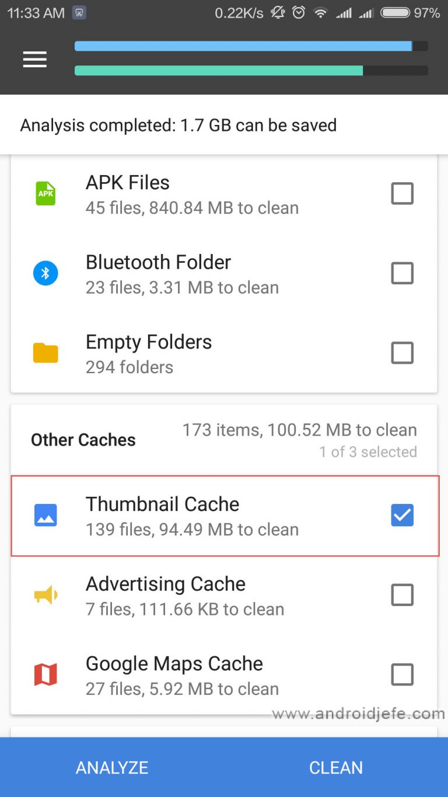Open the hamburger navigation menu
The width and height of the screenshot is (448, 797).
click(34, 59)
